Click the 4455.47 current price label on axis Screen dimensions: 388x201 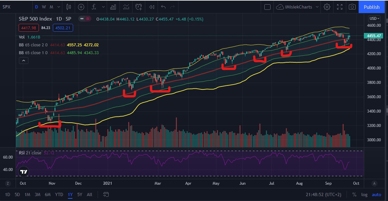click(374, 36)
